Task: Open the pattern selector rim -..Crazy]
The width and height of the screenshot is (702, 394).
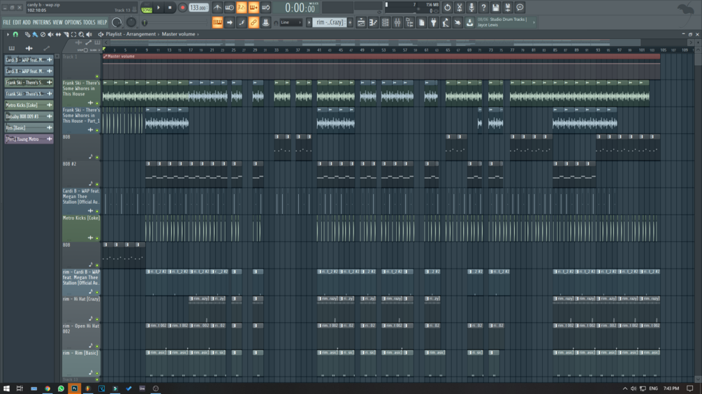Action: click(330, 22)
